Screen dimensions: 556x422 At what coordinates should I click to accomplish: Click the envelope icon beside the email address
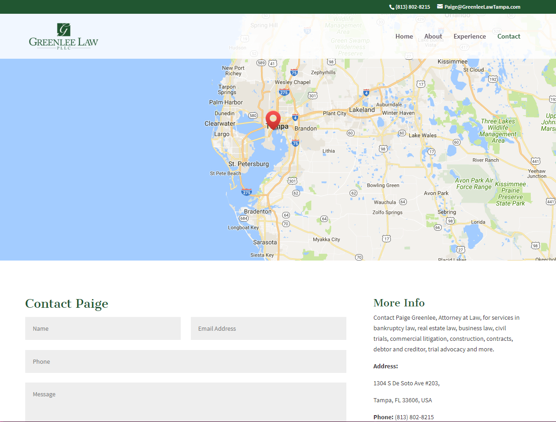pos(440,6)
